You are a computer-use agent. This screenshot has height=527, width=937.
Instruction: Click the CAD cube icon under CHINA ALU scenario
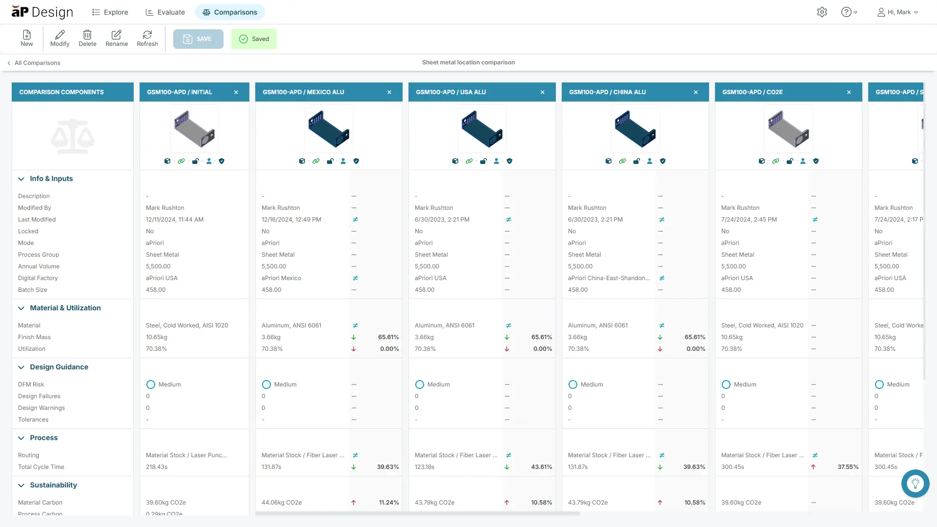(609, 161)
